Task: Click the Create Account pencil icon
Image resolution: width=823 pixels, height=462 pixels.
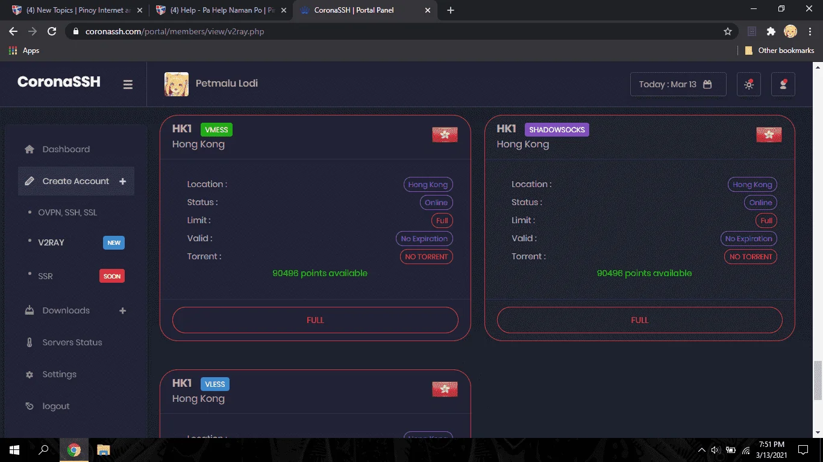Action: 30,181
